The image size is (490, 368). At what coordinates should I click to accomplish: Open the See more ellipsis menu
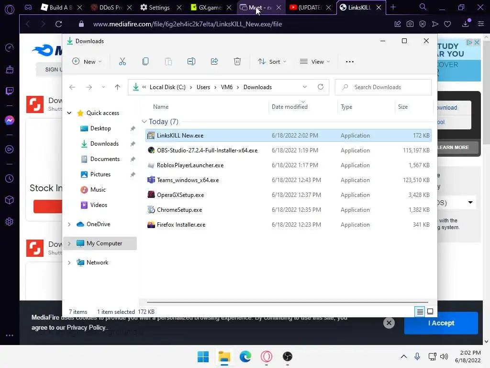click(350, 62)
